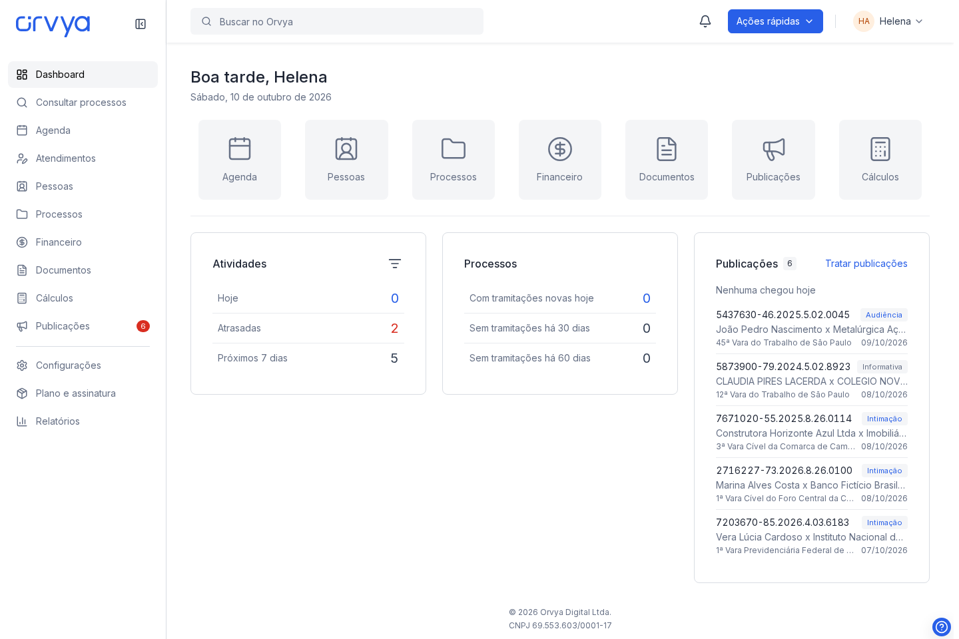The height and width of the screenshot is (639, 959).
Task: Open the Financeiro dollar shortcut tile
Action: click(x=560, y=160)
